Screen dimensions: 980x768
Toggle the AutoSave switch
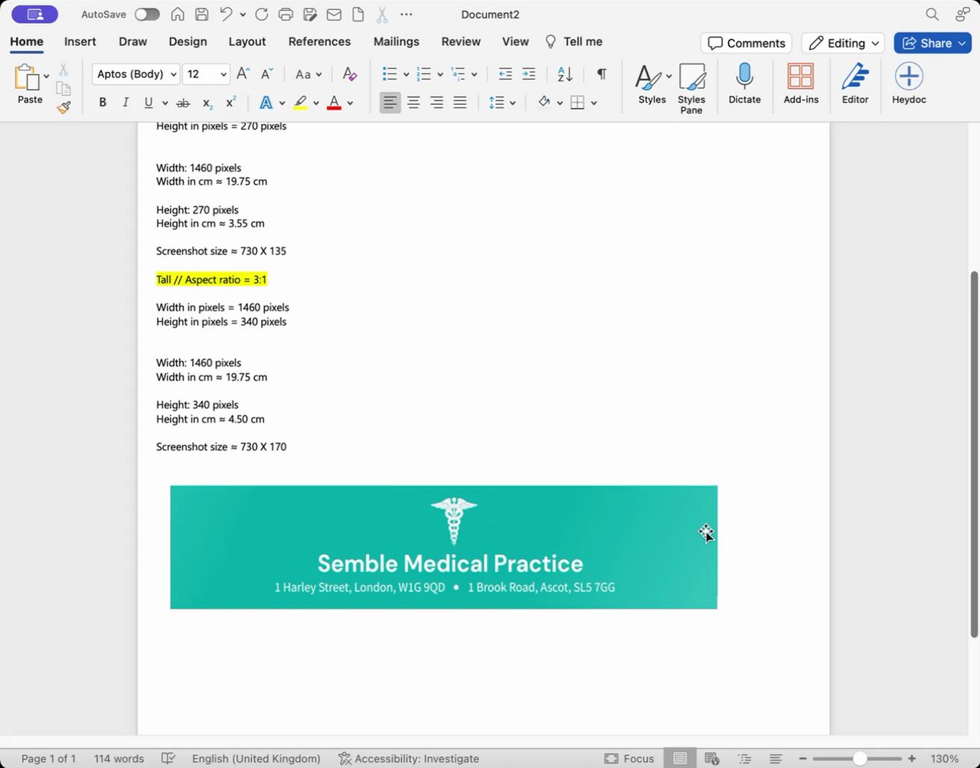tap(147, 15)
